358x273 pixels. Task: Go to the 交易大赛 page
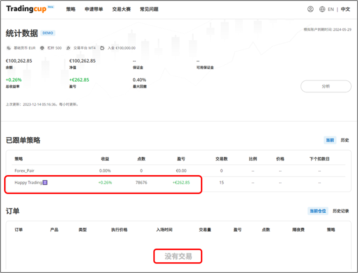(x=121, y=9)
